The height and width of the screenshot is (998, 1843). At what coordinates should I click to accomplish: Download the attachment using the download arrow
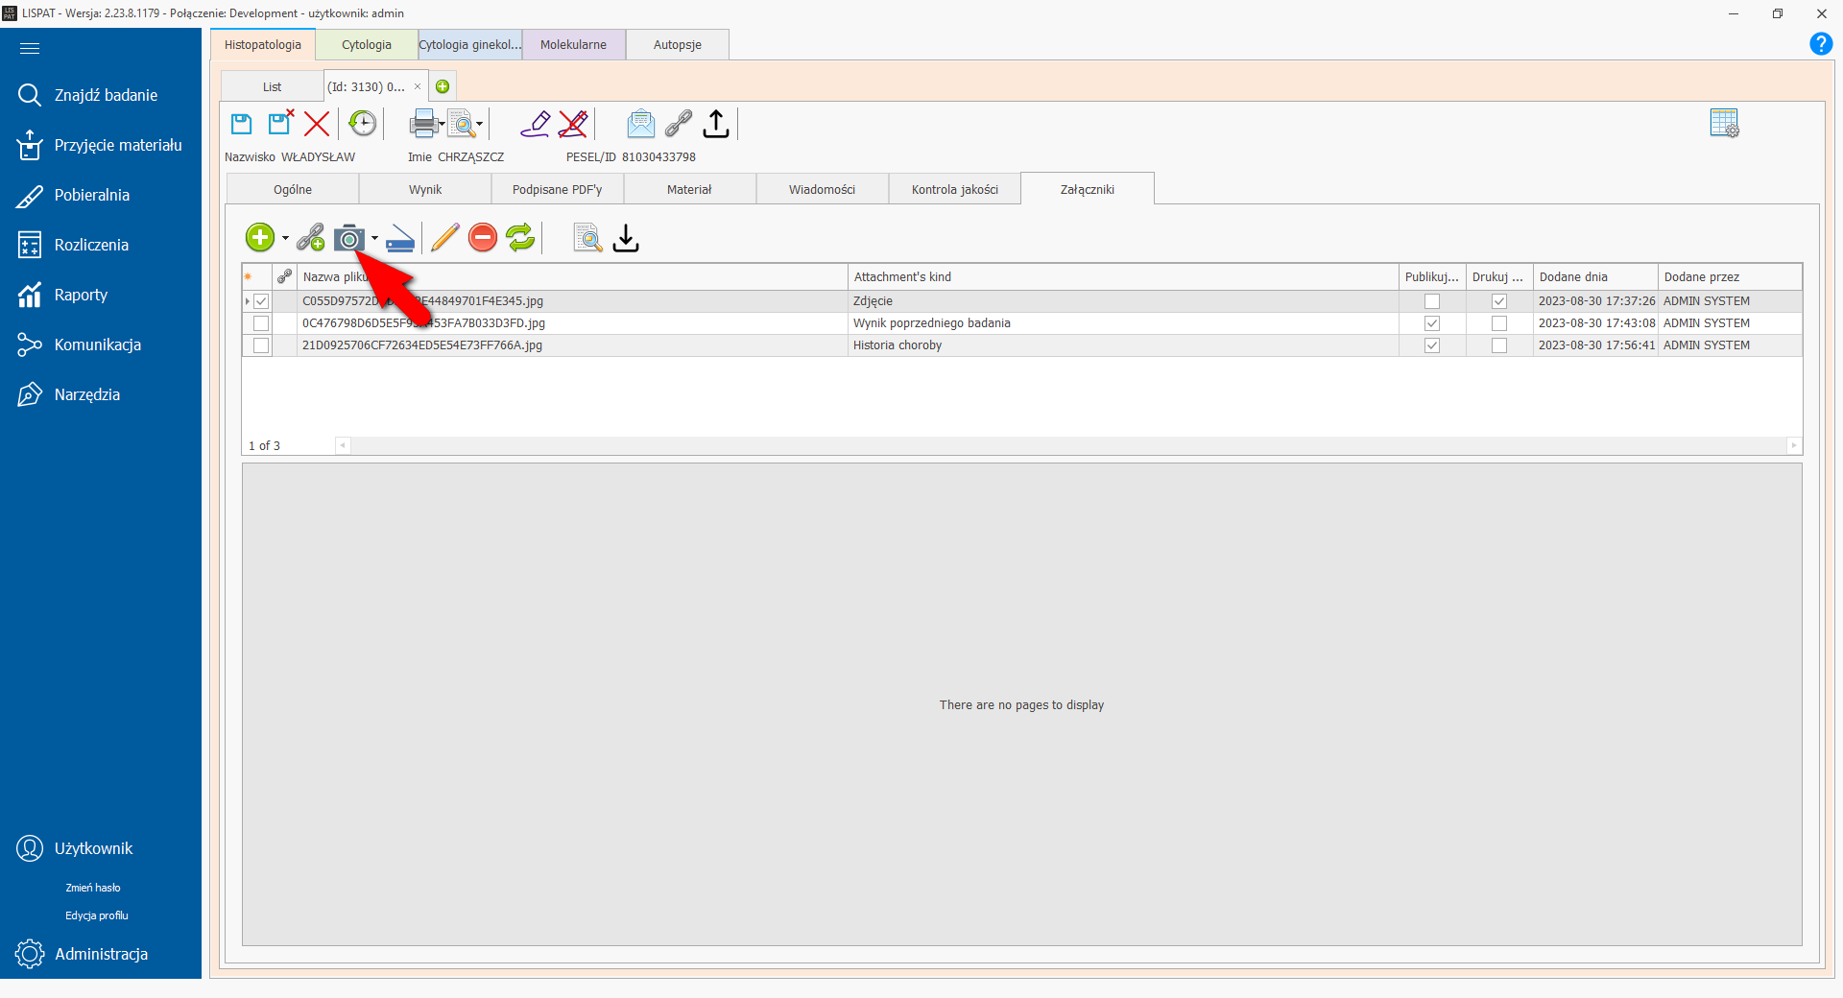pos(626,238)
